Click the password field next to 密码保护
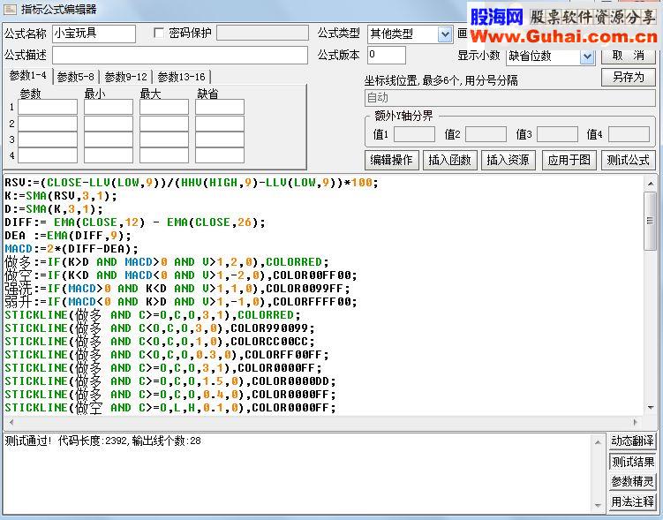663x520 pixels. (262, 33)
